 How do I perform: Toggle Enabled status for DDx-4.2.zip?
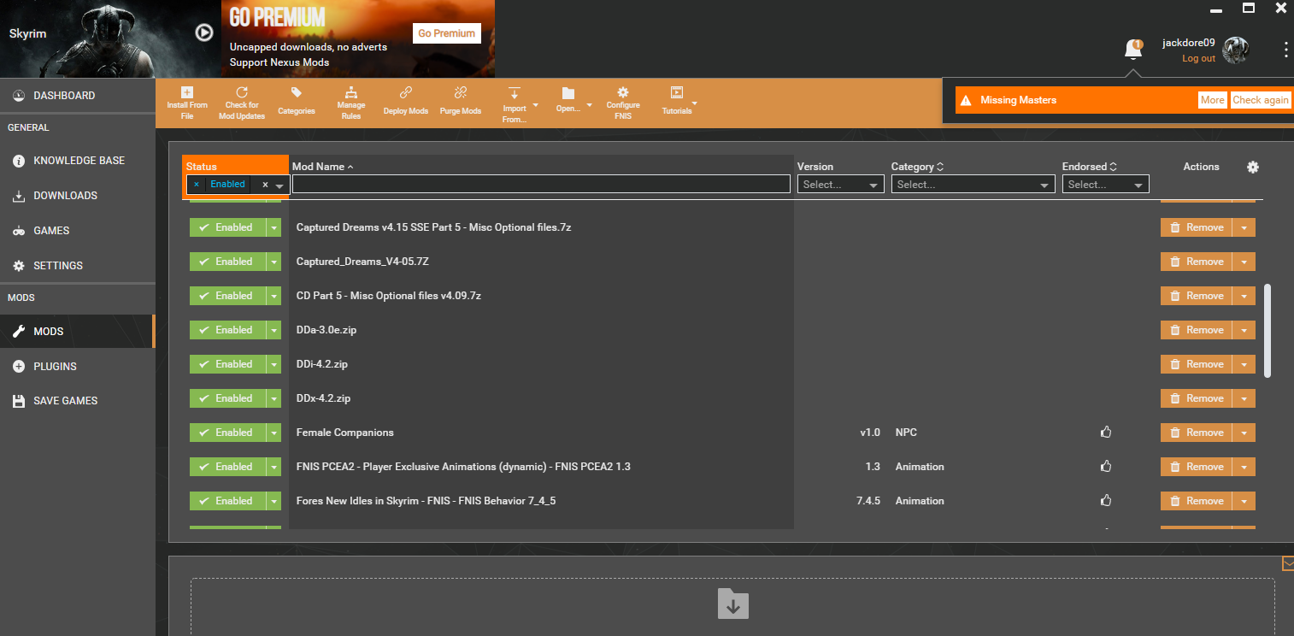pyautogui.click(x=227, y=398)
